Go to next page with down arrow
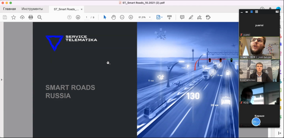Screen dimensions: 284x138 point(78,17)
